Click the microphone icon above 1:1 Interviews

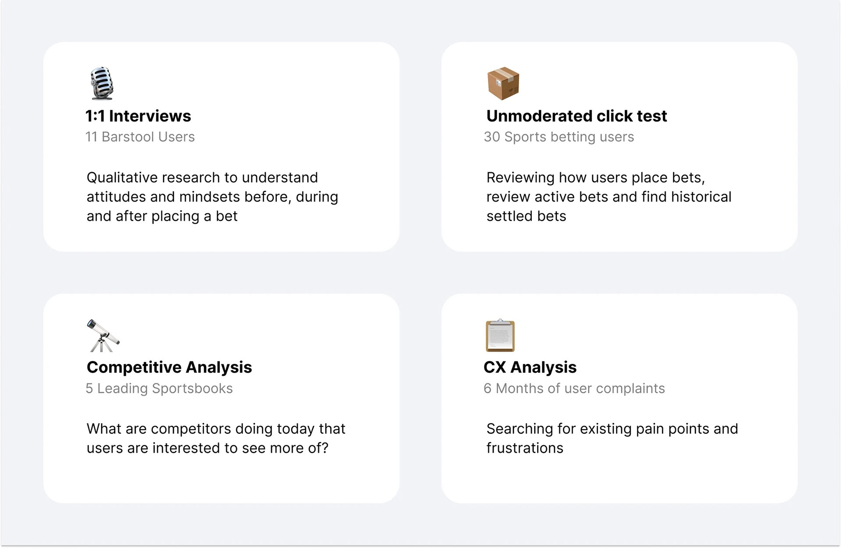[102, 83]
